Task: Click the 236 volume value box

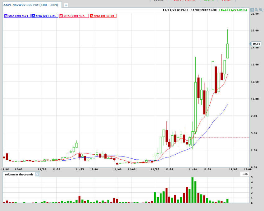Action: tap(245, 174)
